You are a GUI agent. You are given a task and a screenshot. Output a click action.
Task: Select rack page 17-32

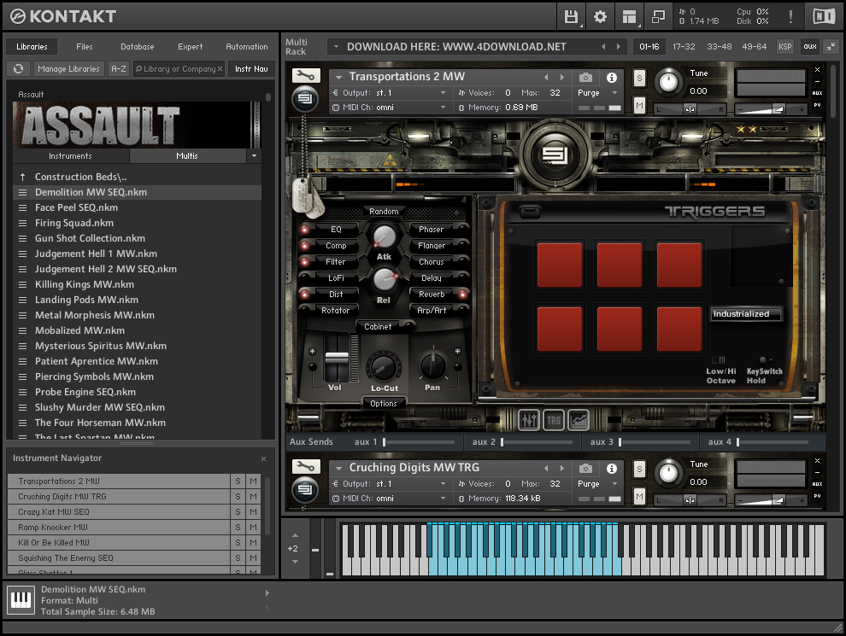point(684,46)
